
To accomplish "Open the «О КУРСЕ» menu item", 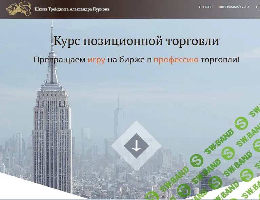I will tap(205, 7).
